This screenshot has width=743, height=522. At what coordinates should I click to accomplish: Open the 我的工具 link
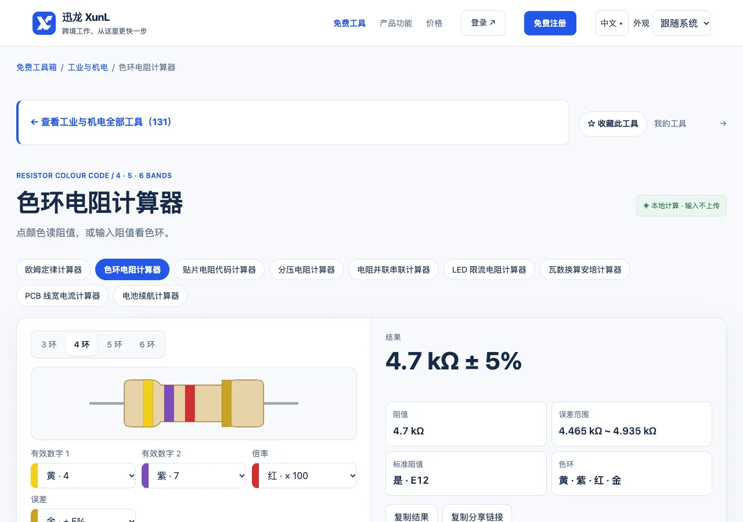(670, 124)
